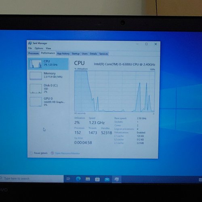
Task: Click the 60 seconds graph label
Action: [80, 113]
